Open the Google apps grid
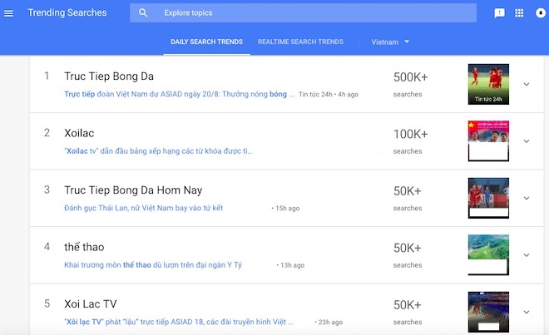The image size is (549, 335). [519, 13]
